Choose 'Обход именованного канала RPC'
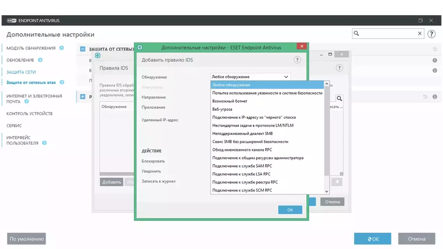 click(x=267, y=150)
